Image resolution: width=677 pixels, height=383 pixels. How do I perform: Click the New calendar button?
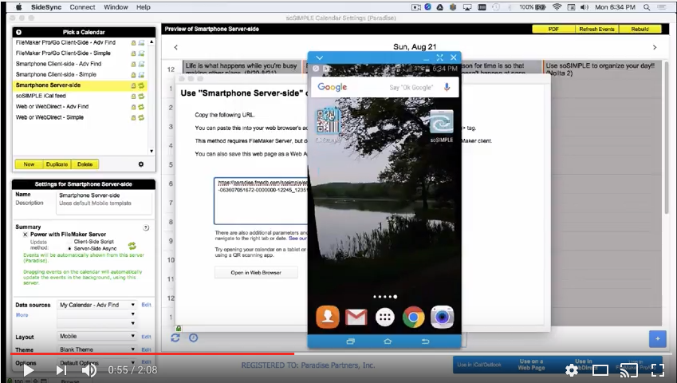(x=29, y=164)
